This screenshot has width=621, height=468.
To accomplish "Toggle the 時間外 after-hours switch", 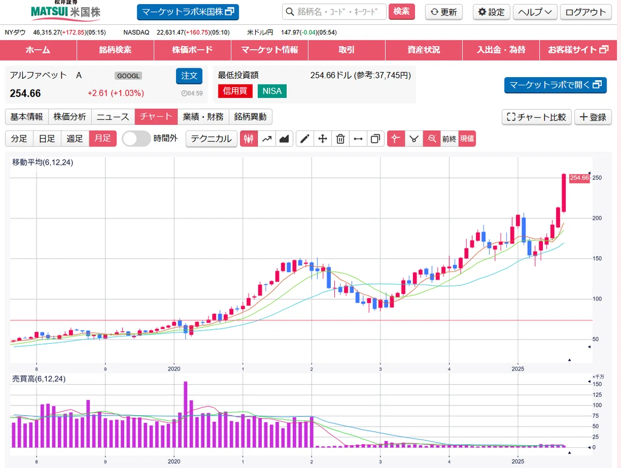I will coord(137,139).
